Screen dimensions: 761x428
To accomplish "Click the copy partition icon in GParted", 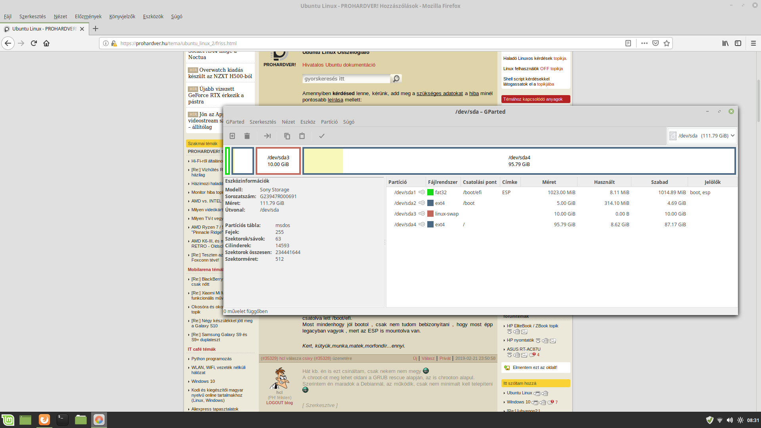I will click(x=287, y=136).
